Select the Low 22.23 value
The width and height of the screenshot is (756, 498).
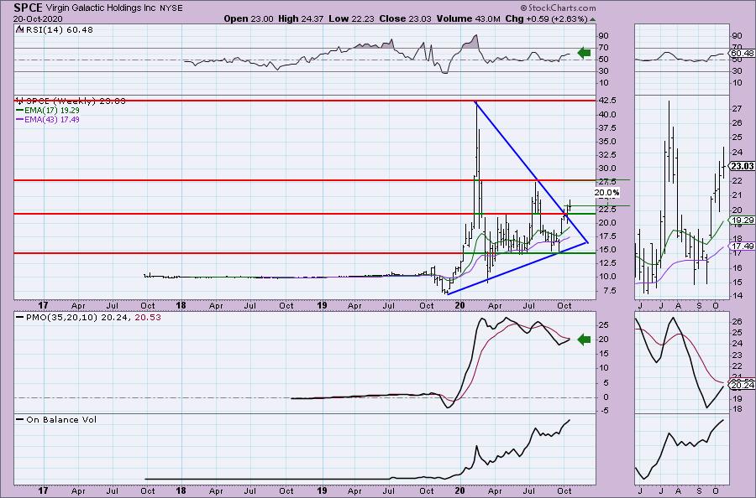[x=351, y=18]
